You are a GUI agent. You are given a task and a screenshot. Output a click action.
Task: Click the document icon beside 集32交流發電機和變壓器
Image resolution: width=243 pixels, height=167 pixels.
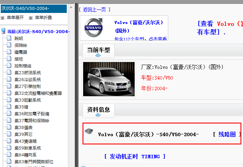[x=9, y=93]
